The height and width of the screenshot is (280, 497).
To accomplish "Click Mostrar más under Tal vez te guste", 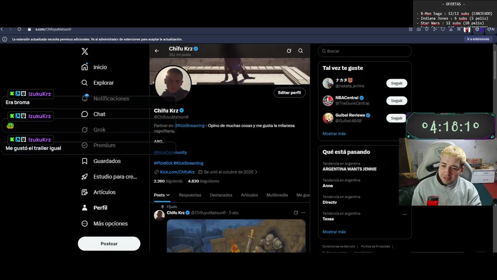I will click(x=334, y=133).
